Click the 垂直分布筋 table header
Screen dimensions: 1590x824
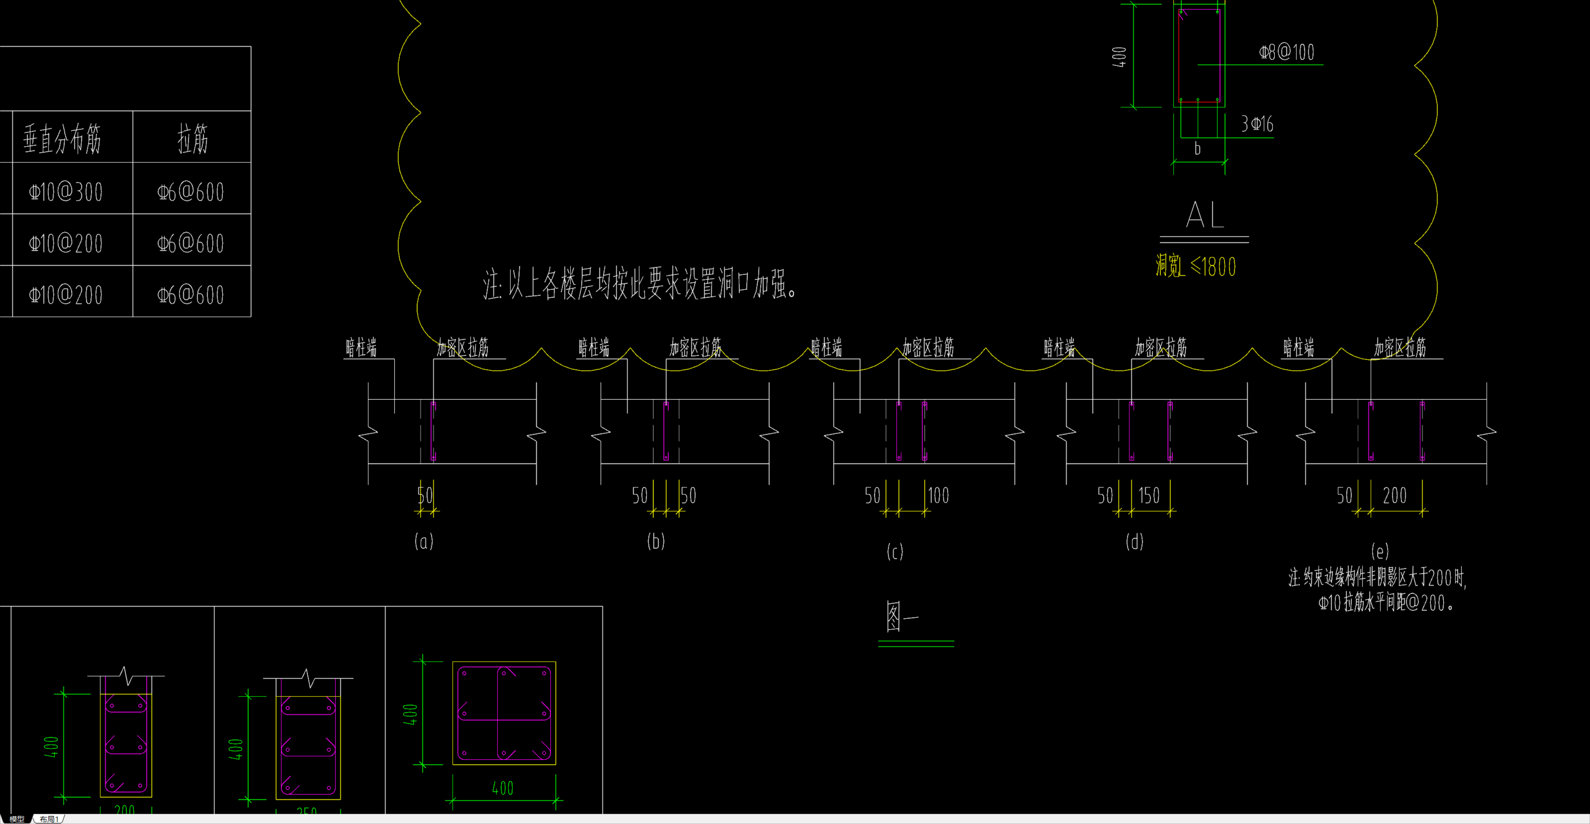tap(62, 138)
